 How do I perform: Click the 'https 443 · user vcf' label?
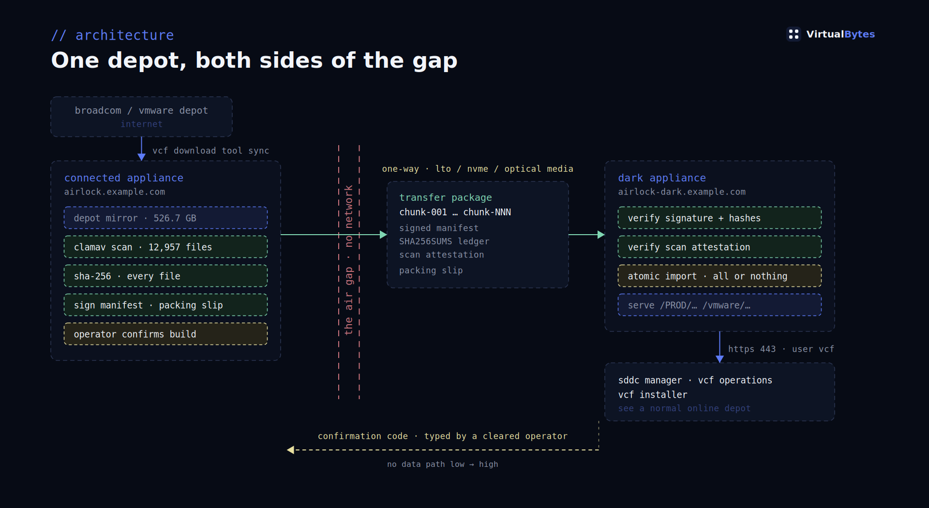781,349
